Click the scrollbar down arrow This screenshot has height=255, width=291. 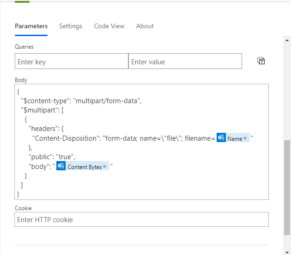(287, 250)
